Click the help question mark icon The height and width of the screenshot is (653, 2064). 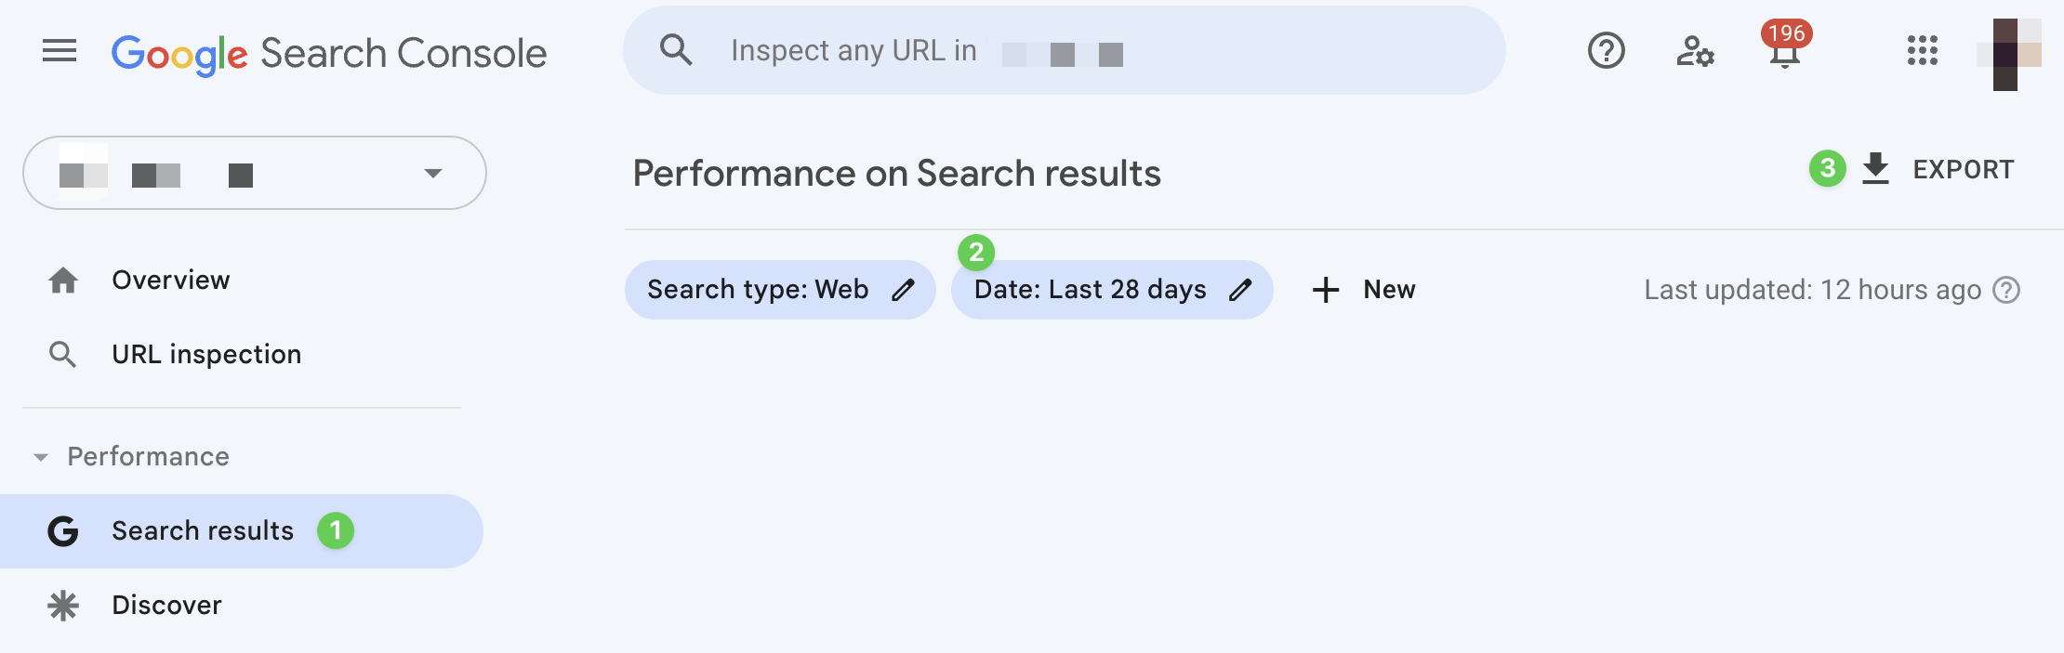[1606, 51]
